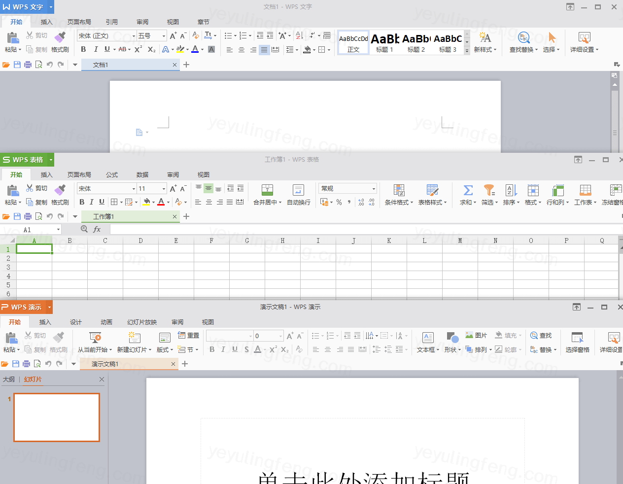Click save icon in Writer quick toolbar
The height and width of the screenshot is (484, 623).
tap(17, 65)
